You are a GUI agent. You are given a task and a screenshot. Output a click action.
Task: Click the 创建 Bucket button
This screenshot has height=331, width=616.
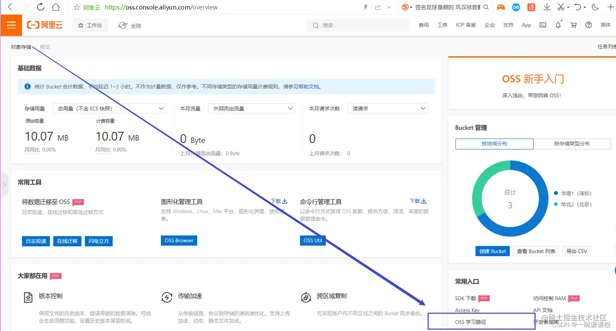point(493,251)
